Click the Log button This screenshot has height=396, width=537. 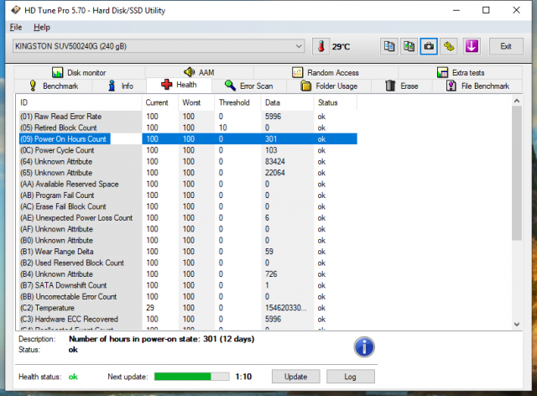350,377
